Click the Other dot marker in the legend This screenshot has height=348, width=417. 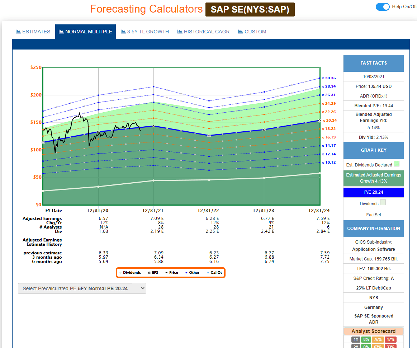[x=186, y=273]
